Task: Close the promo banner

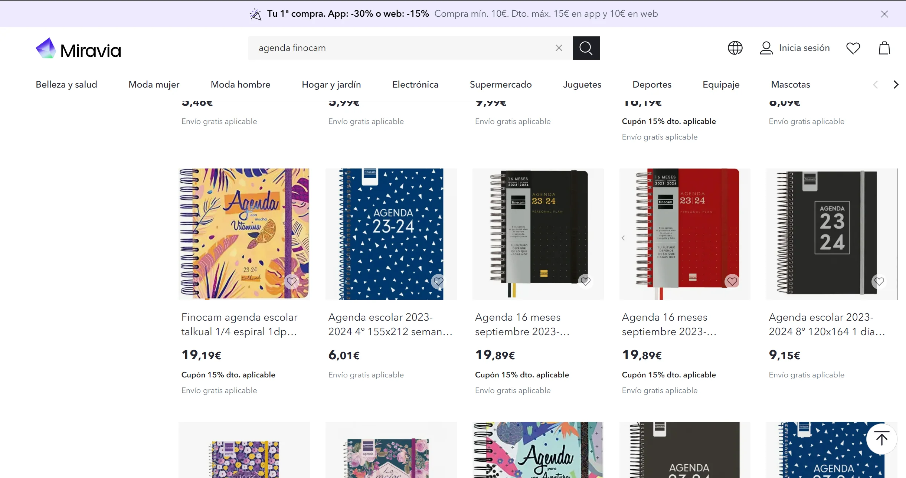Action: click(x=884, y=14)
